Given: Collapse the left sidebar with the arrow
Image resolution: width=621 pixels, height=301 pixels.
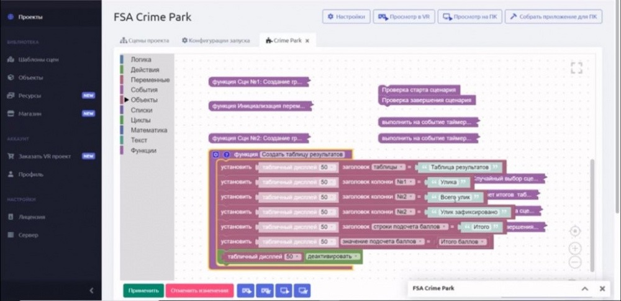Looking at the screenshot, I should (91, 290).
